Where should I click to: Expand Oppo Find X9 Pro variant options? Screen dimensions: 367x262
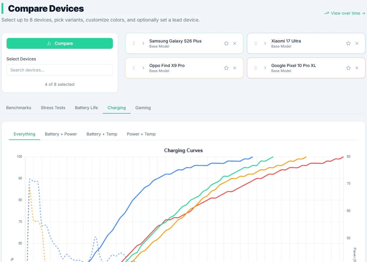coord(143,68)
